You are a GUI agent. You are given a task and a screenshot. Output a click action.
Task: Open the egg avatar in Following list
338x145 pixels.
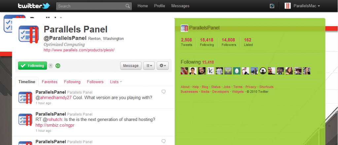click(x=236, y=71)
